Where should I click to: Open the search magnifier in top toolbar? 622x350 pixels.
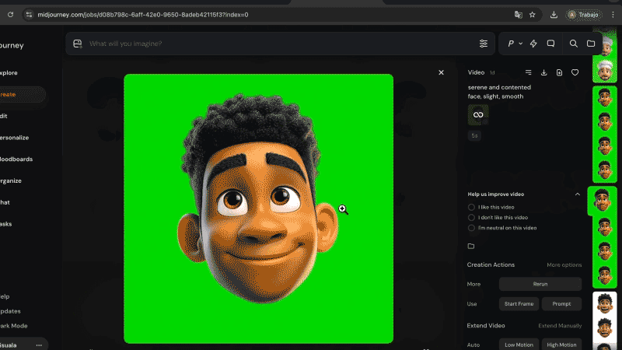[573, 44]
